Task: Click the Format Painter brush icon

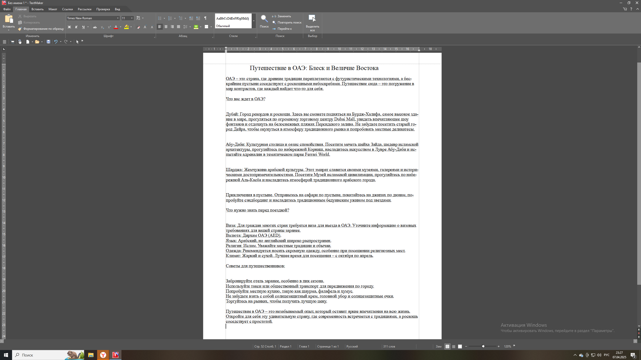Action: pyautogui.click(x=20, y=29)
